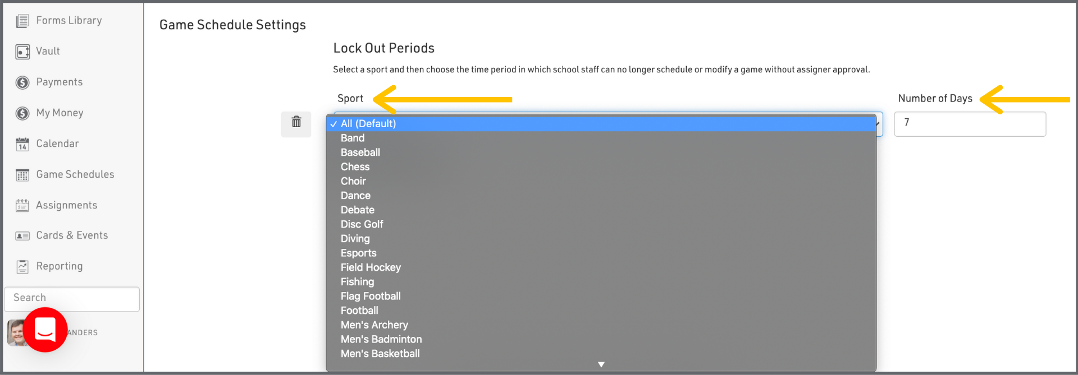
Task: Click the Number of Days field
Action: (970, 124)
